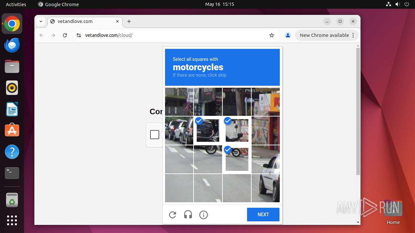Get an audio challenge via headphones icon
The image size is (415, 233).
[x=188, y=215]
